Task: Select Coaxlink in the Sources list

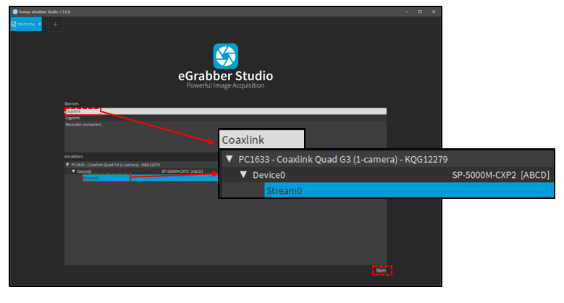Action: click(226, 111)
